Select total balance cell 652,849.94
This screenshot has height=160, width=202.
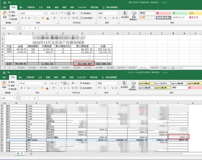[x=103, y=64]
